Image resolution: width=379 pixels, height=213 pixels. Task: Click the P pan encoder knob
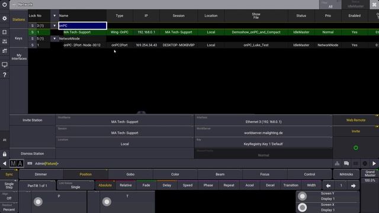coord(38,202)
